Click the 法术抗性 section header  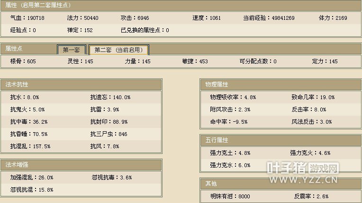tap(17, 85)
